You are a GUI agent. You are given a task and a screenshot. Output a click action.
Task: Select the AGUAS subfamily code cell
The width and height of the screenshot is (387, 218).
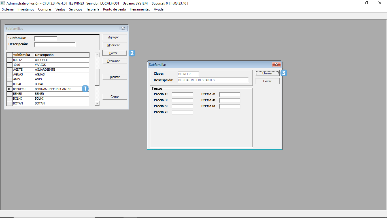pos(23,75)
